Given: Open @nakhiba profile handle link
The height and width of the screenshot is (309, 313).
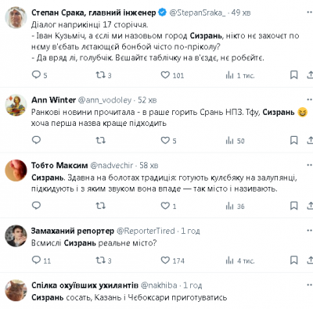Looking at the screenshot, I should point(159,286).
